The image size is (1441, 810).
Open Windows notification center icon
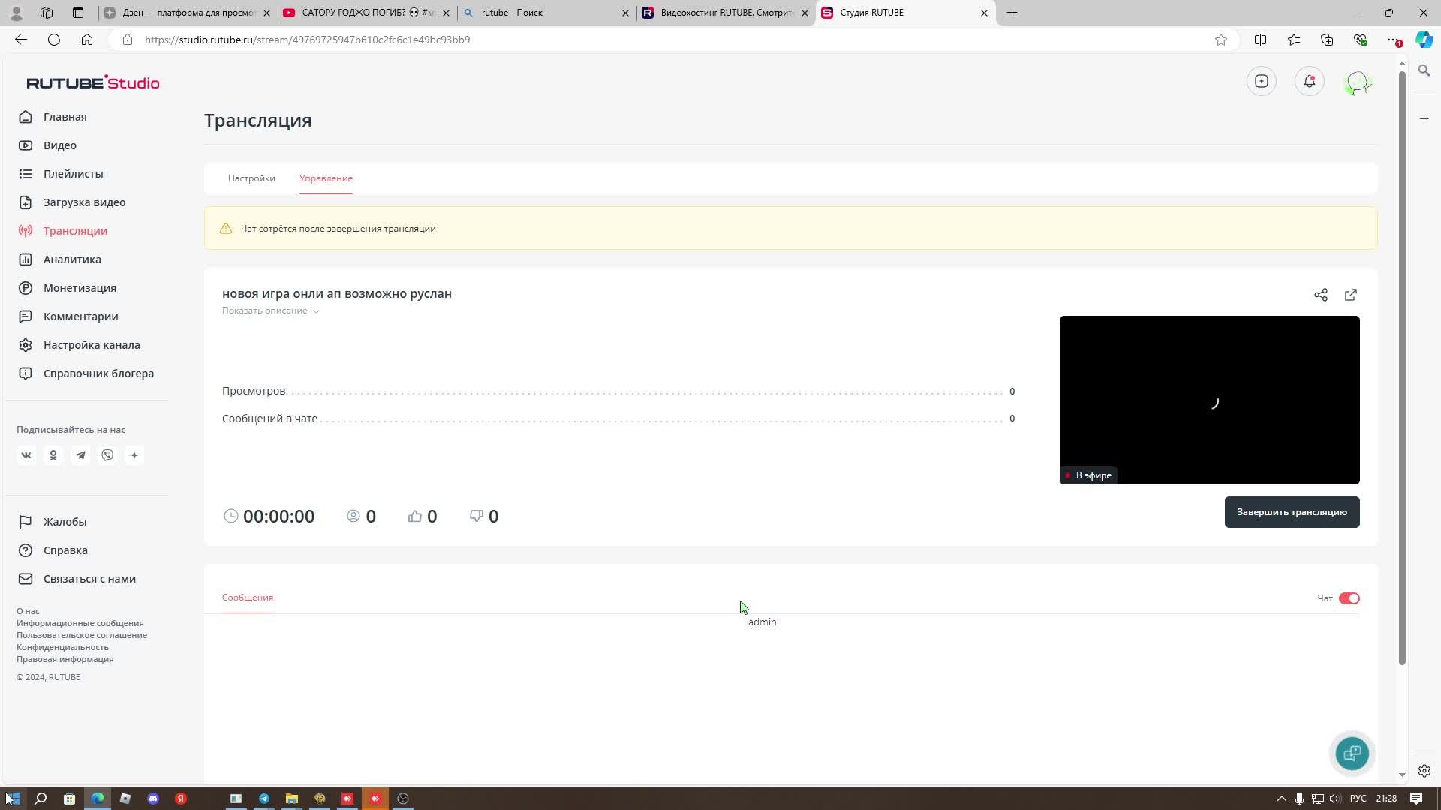pos(1416,799)
